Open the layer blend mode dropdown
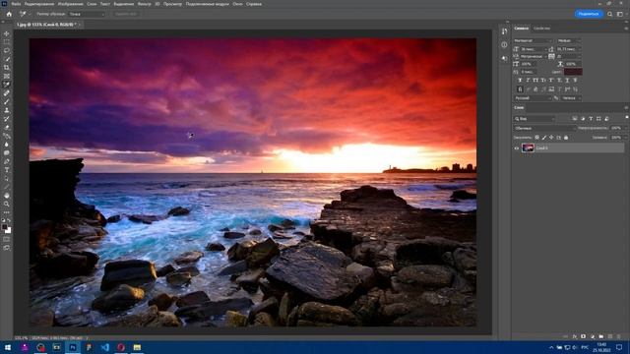Image resolution: width=630 pixels, height=354 pixels. point(544,128)
